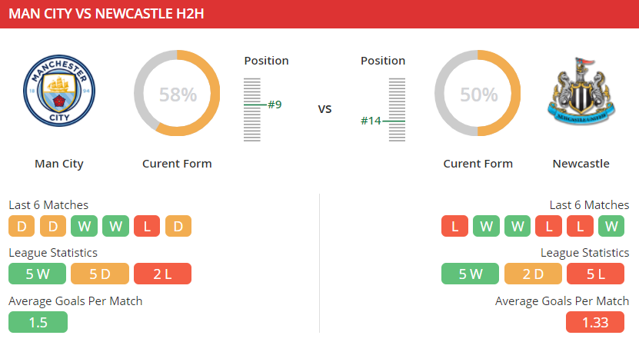Select Newcastle's 2 D league stat
Viewport: 639px width, 342px height.
[x=533, y=274]
